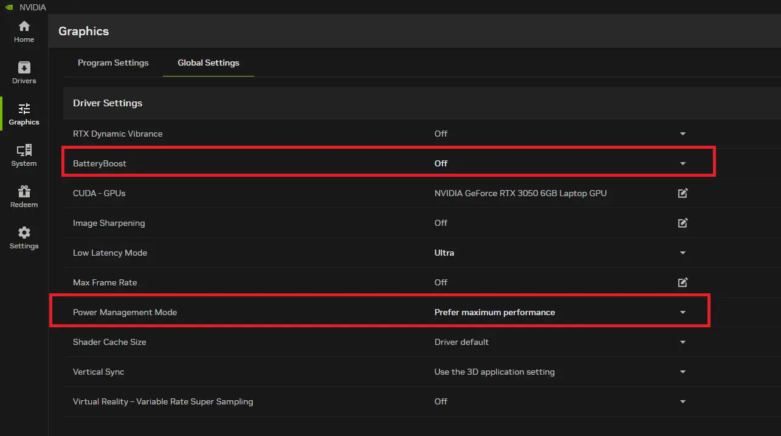Image resolution: width=781 pixels, height=436 pixels.
Task: Click the RTX Dynamic Vibrance label
Action: click(x=118, y=134)
